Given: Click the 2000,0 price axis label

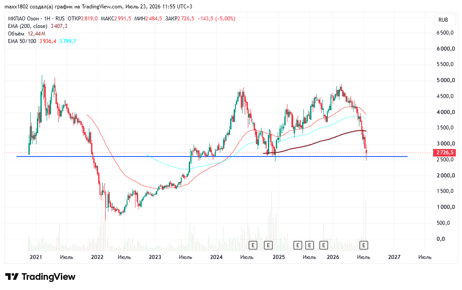Looking at the screenshot, I should (446, 175).
